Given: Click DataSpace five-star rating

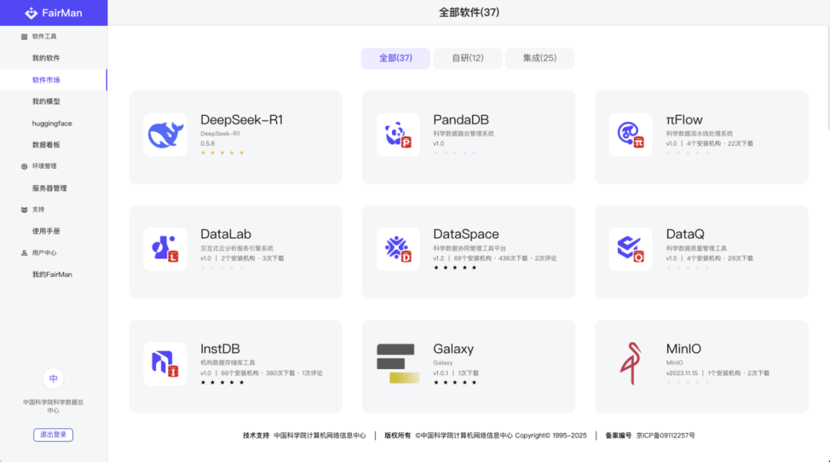Looking at the screenshot, I should tap(455, 268).
